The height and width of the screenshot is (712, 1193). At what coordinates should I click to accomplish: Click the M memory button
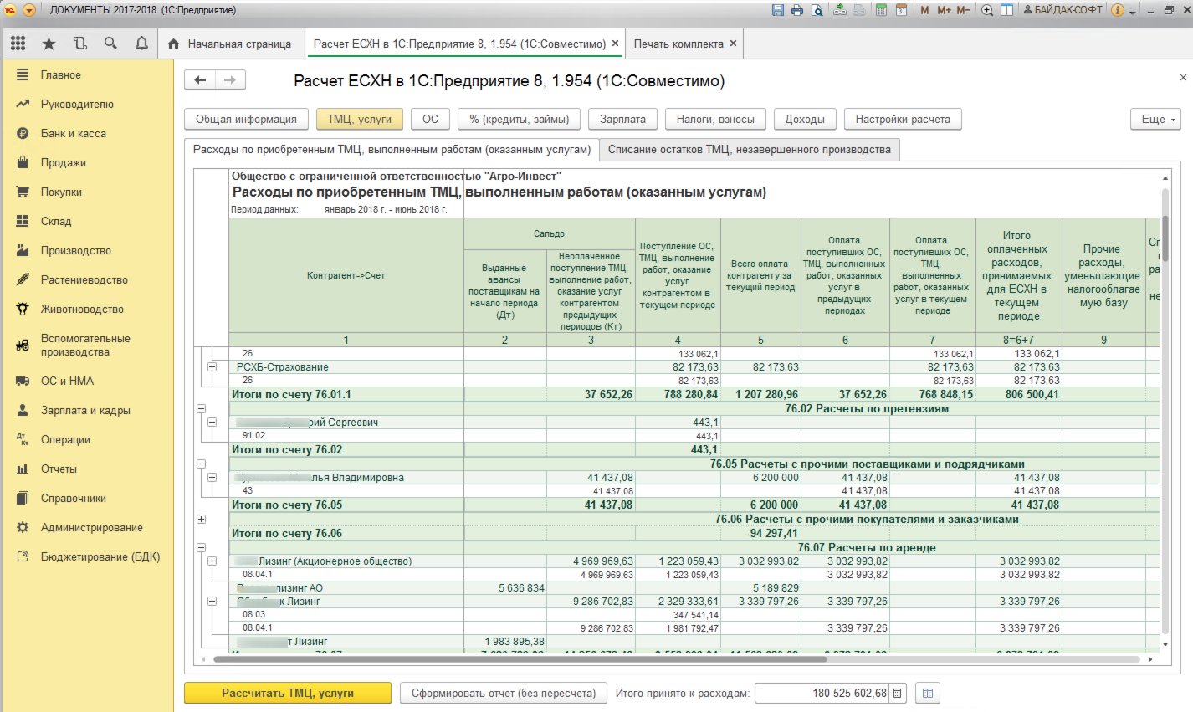(x=924, y=10)
